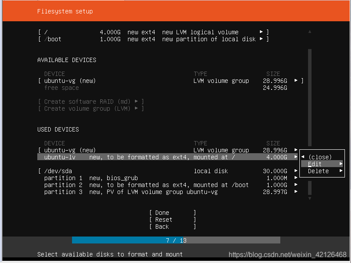Click the 28.997G size value
Screen dimensions: 351x263
coord(275,192)
